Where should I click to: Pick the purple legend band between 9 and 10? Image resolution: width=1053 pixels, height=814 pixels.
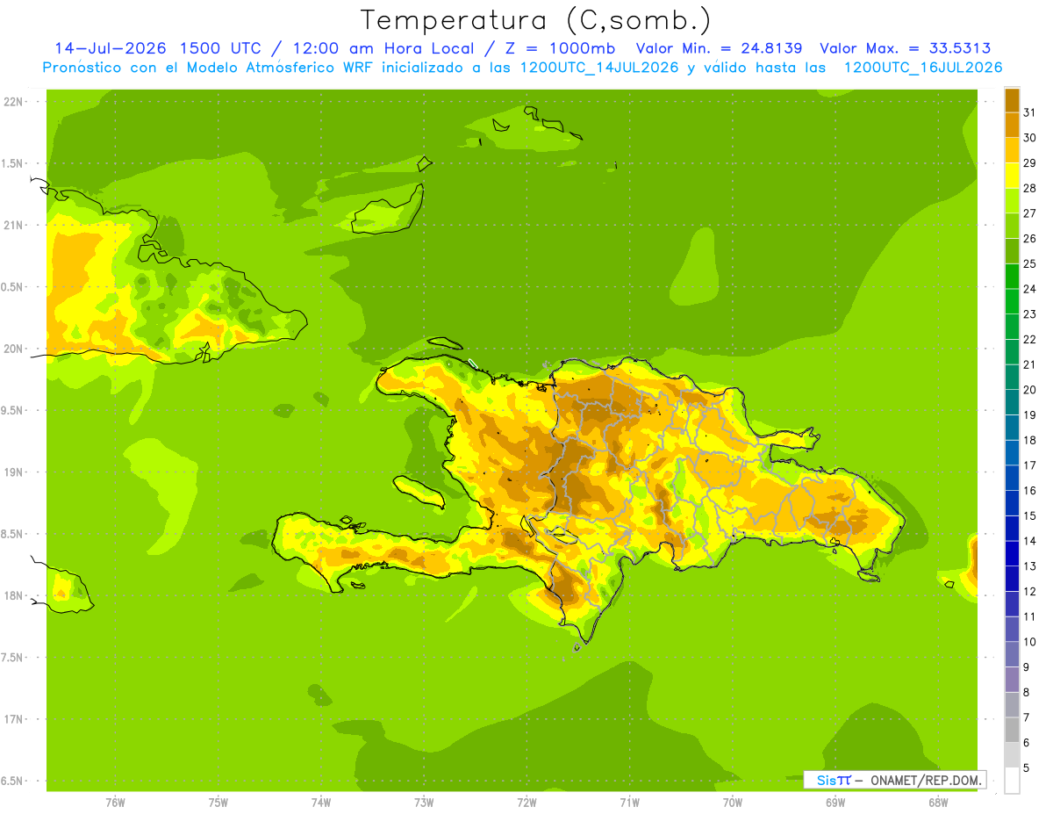tap(1012, 654)
